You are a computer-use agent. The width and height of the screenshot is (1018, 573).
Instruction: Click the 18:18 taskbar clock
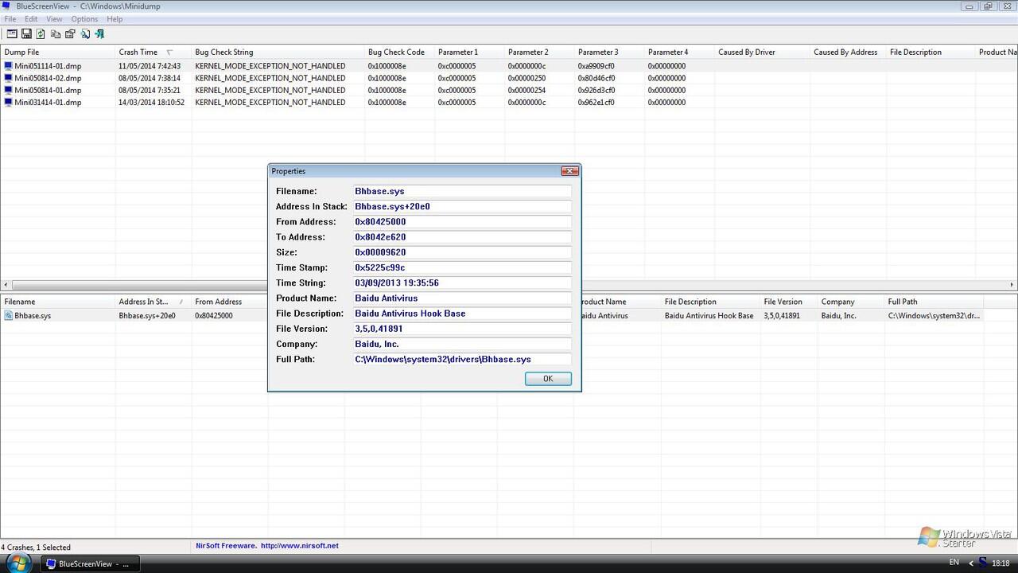point(1001,563)
